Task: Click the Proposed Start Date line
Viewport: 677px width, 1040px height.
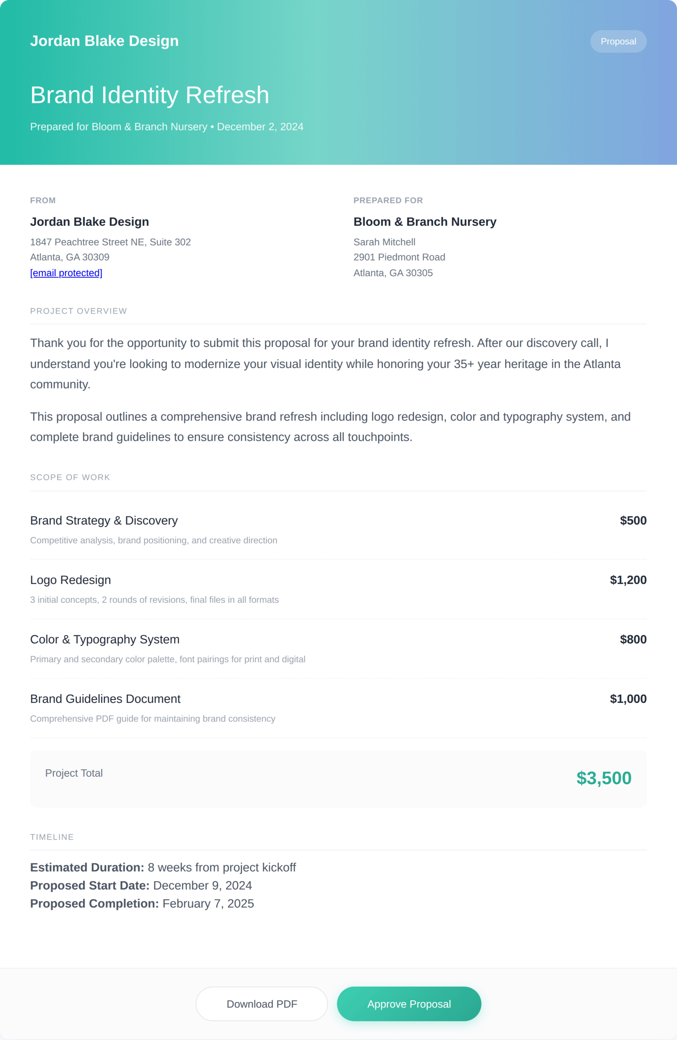Action: [141, 885]
